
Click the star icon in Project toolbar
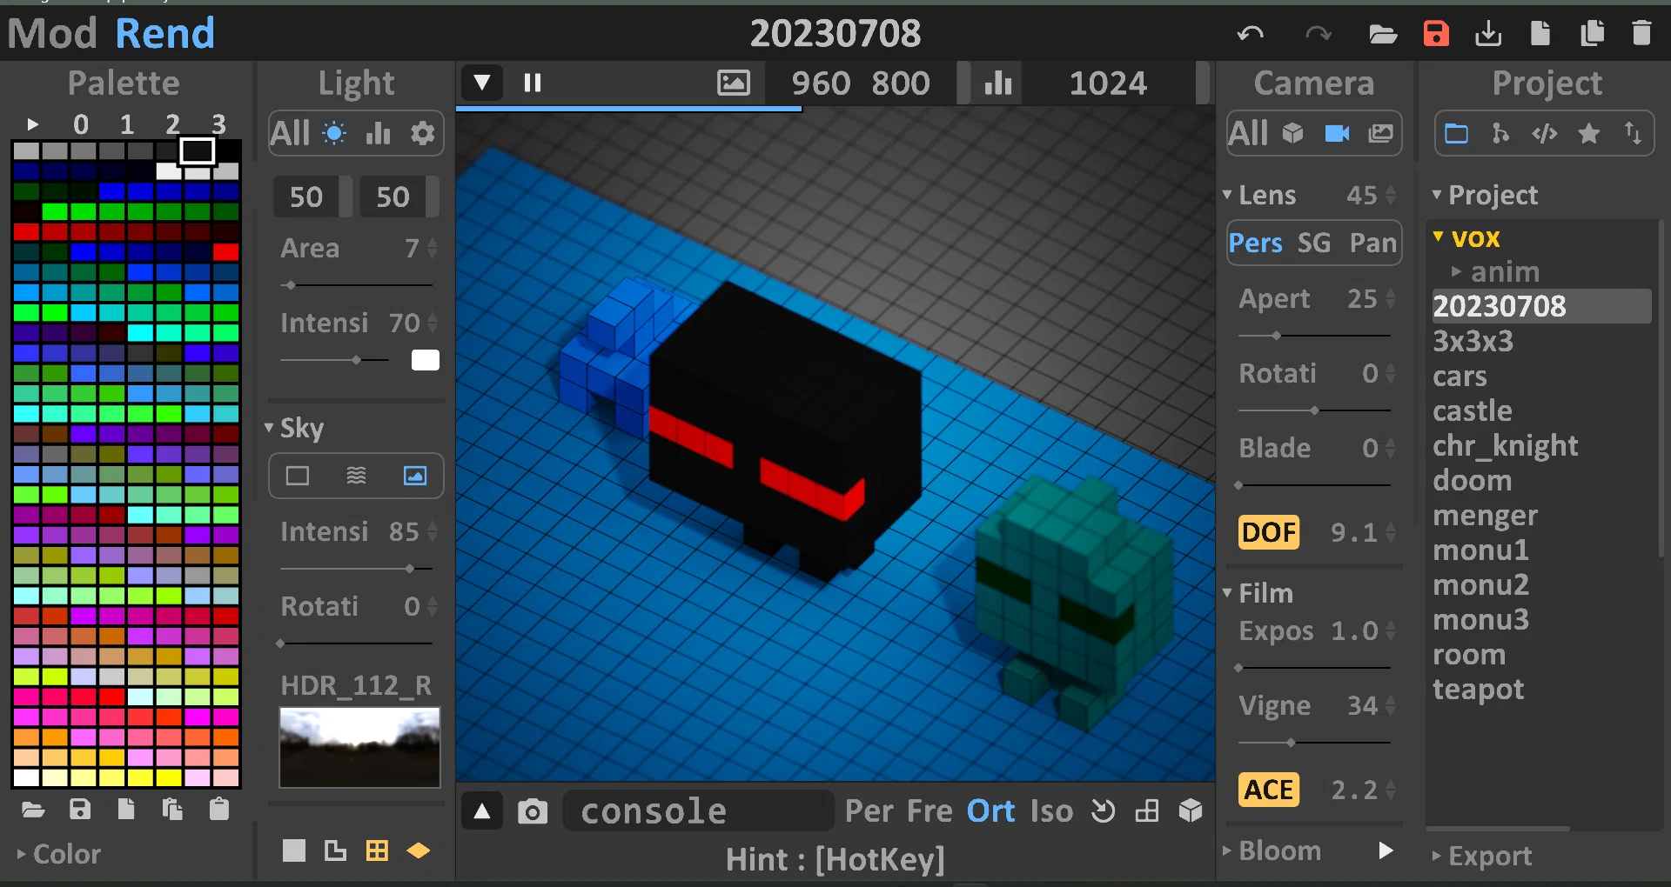1589,133
